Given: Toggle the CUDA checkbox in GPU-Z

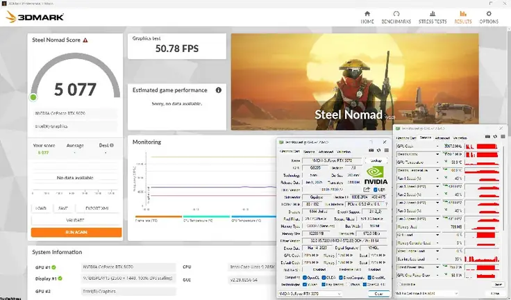Looking at the screenshot, I should pos(324,278).
